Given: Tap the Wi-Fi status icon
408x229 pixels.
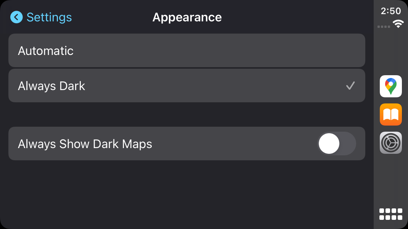Looking at the screenshot, I should point(398,24).
